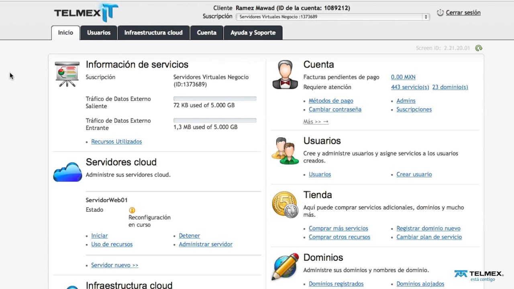Click the 443 servicio(s) attention link
Viewport: 514px width, 289px height.
click(410, 87)
